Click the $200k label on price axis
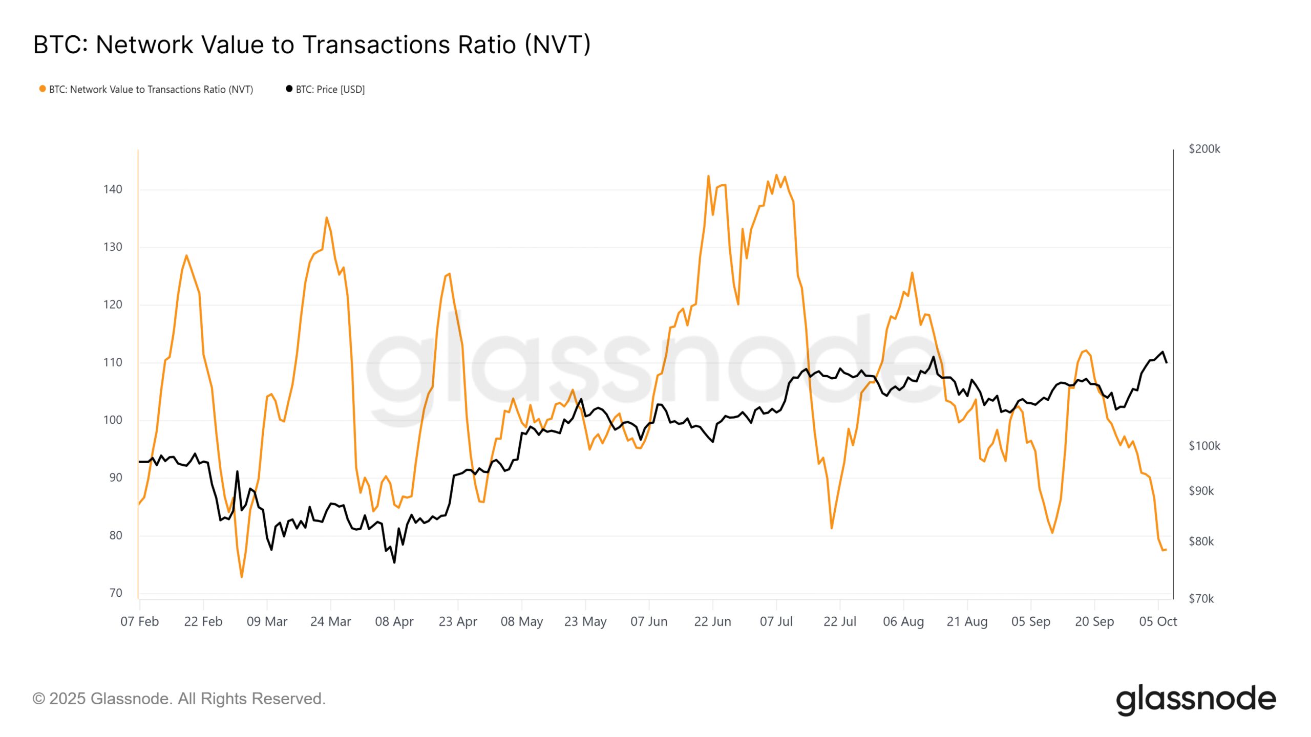The image size is (1311, 737). [x=1204, y=149]
